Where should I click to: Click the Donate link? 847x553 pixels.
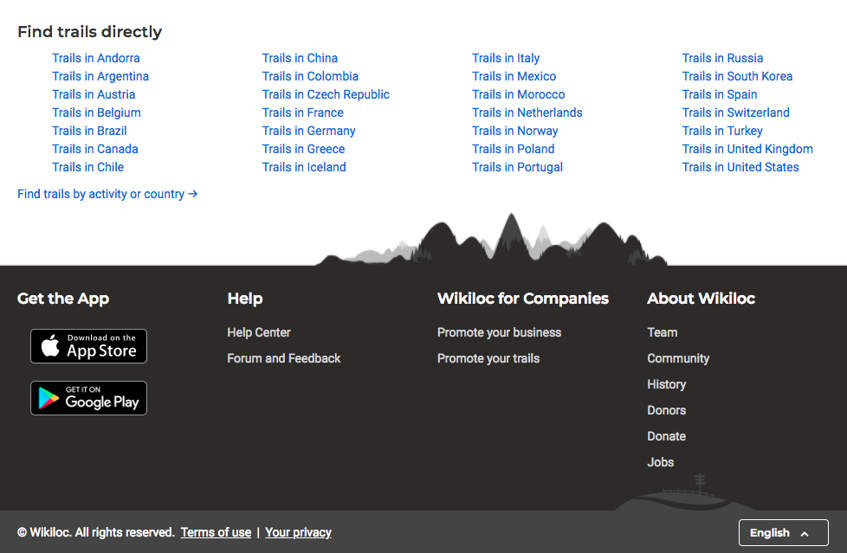tap(667, 436)
